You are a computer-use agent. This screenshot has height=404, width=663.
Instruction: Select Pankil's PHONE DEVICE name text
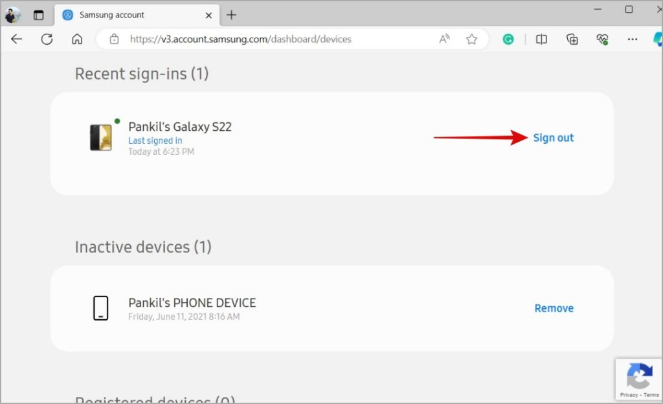click(x=192, y=302)
